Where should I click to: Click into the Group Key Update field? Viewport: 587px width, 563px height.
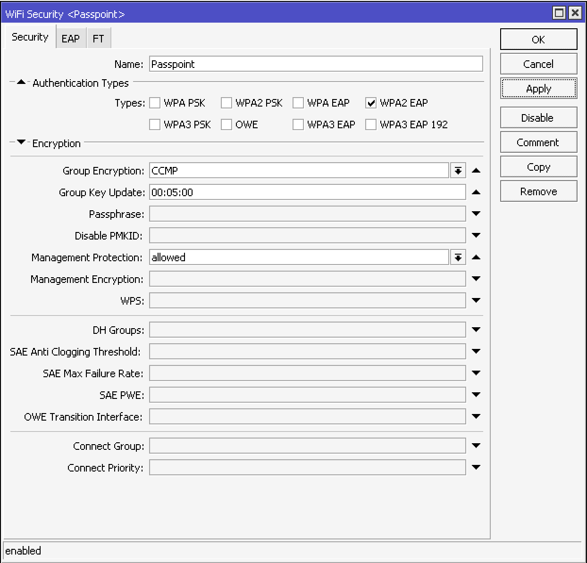tap(308, 192)
